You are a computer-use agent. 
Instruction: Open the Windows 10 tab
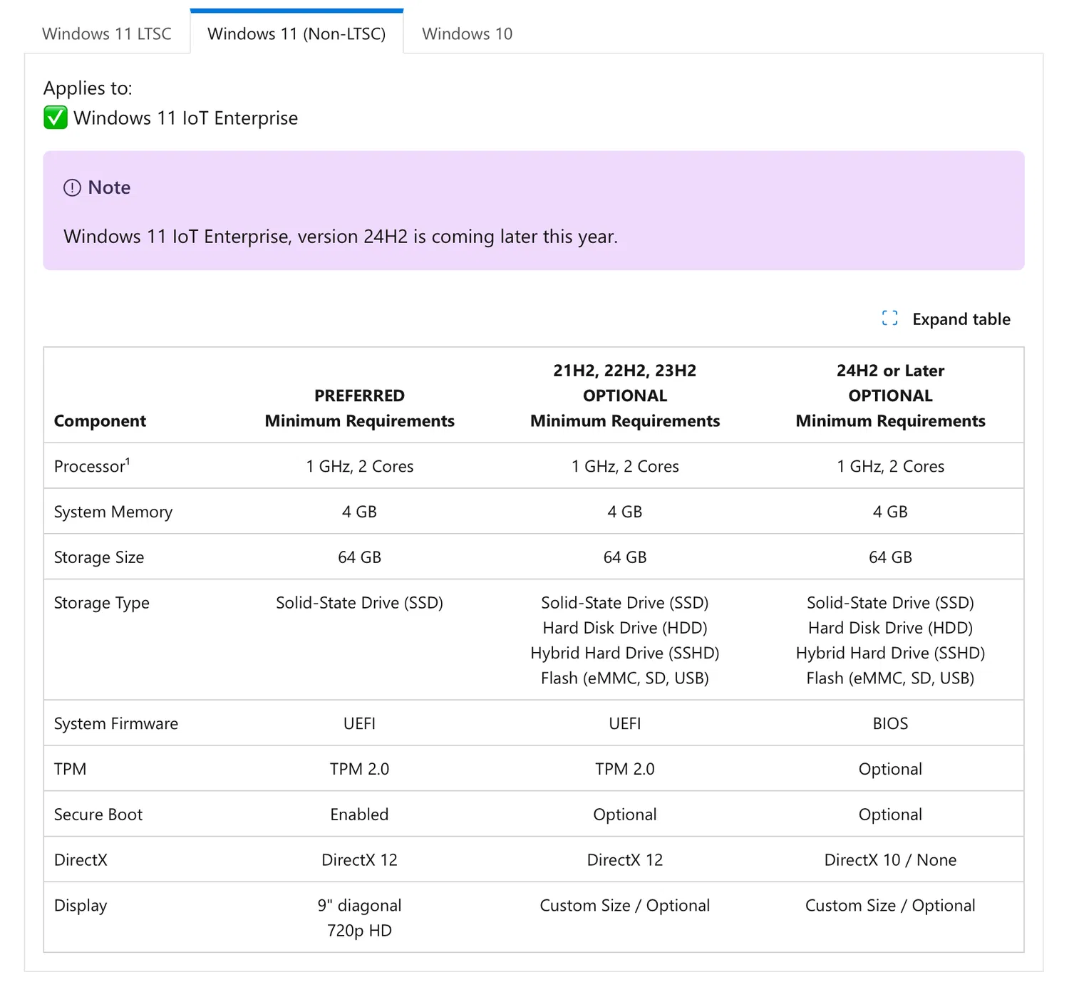coord(467,33)
